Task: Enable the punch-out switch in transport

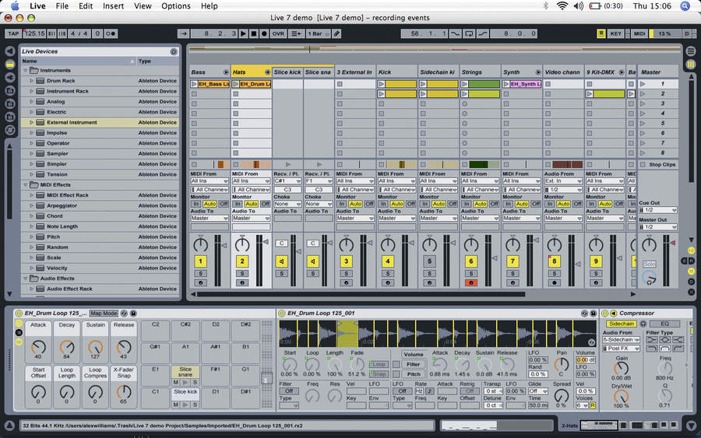Action: pos(483,33)
